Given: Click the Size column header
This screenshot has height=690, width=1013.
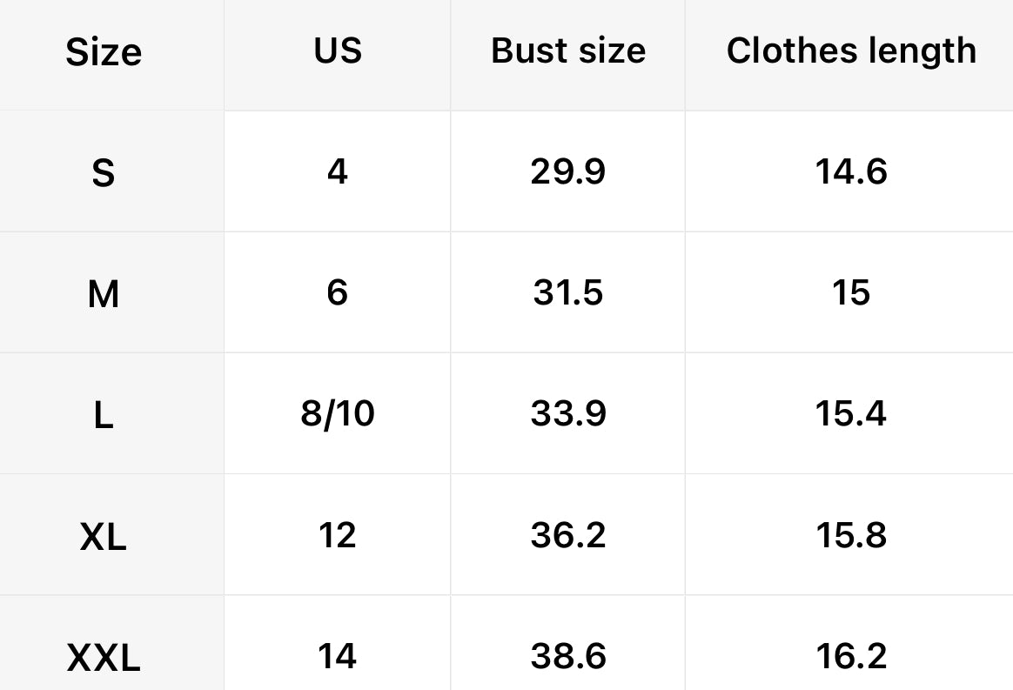Looking at the screenshot, I should (x=104, y=53).
